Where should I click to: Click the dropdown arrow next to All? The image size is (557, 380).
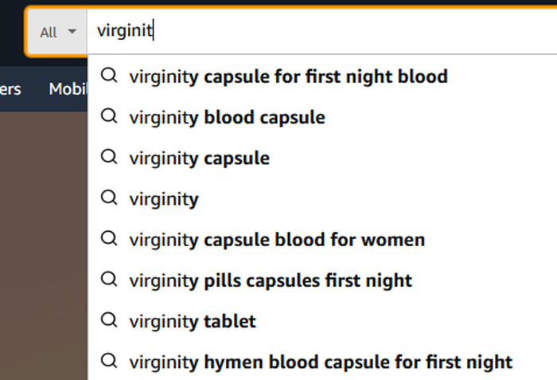(72, 32)
